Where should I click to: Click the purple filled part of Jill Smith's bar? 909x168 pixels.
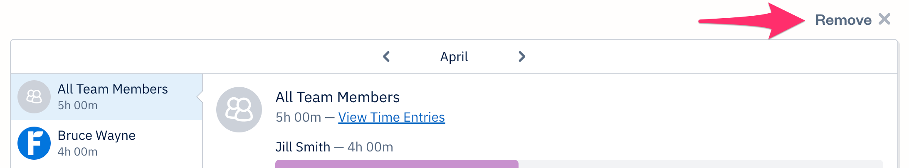pyautogui.click(x=397, y=164)
